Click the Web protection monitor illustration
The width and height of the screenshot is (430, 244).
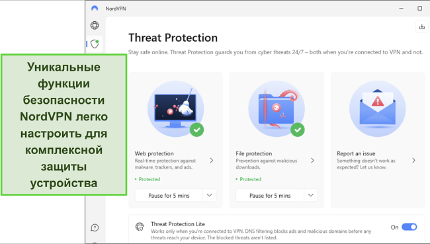point(176,109)
